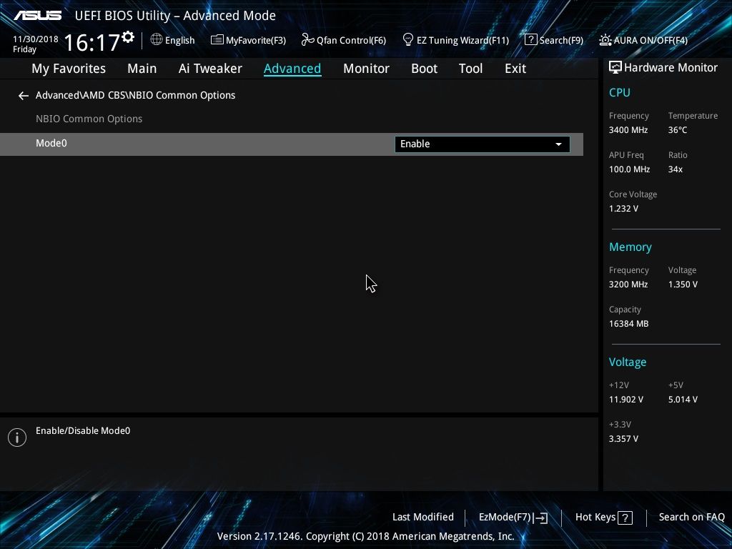
Task: Switch to Main tab
Action: point(142,69)
